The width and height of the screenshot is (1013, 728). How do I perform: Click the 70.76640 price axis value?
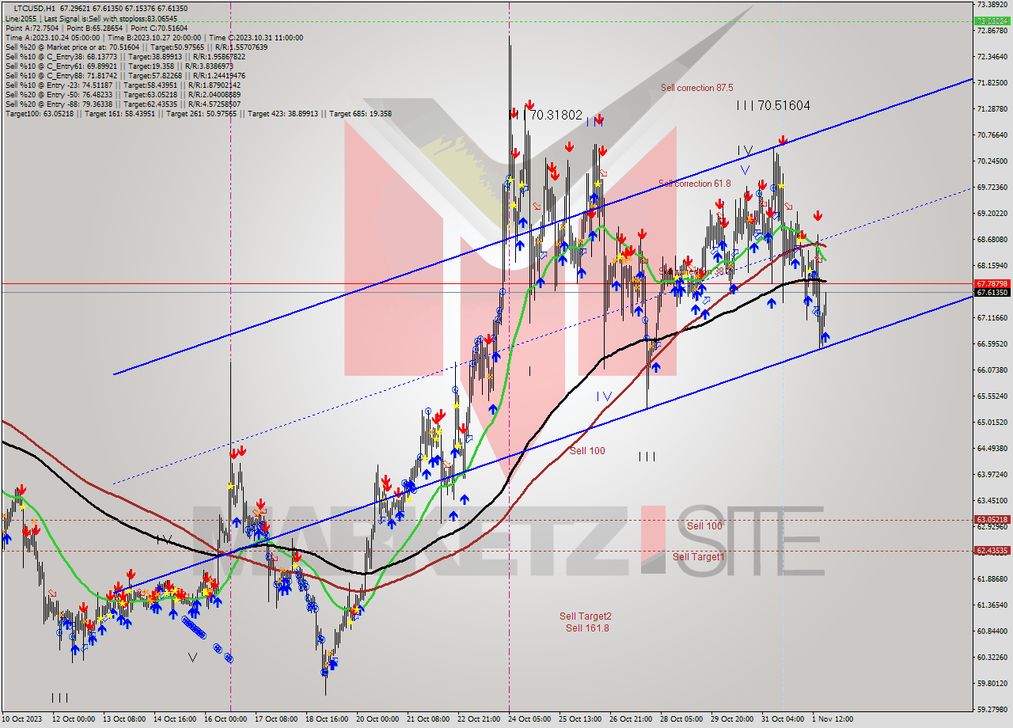992,135
